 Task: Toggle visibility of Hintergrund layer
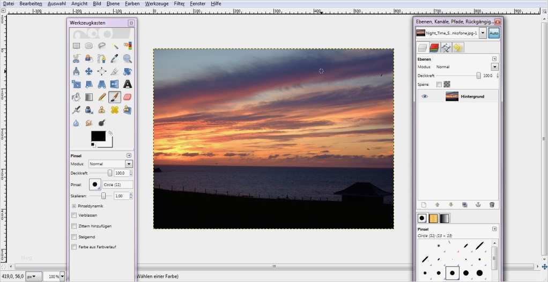point(425,97)
